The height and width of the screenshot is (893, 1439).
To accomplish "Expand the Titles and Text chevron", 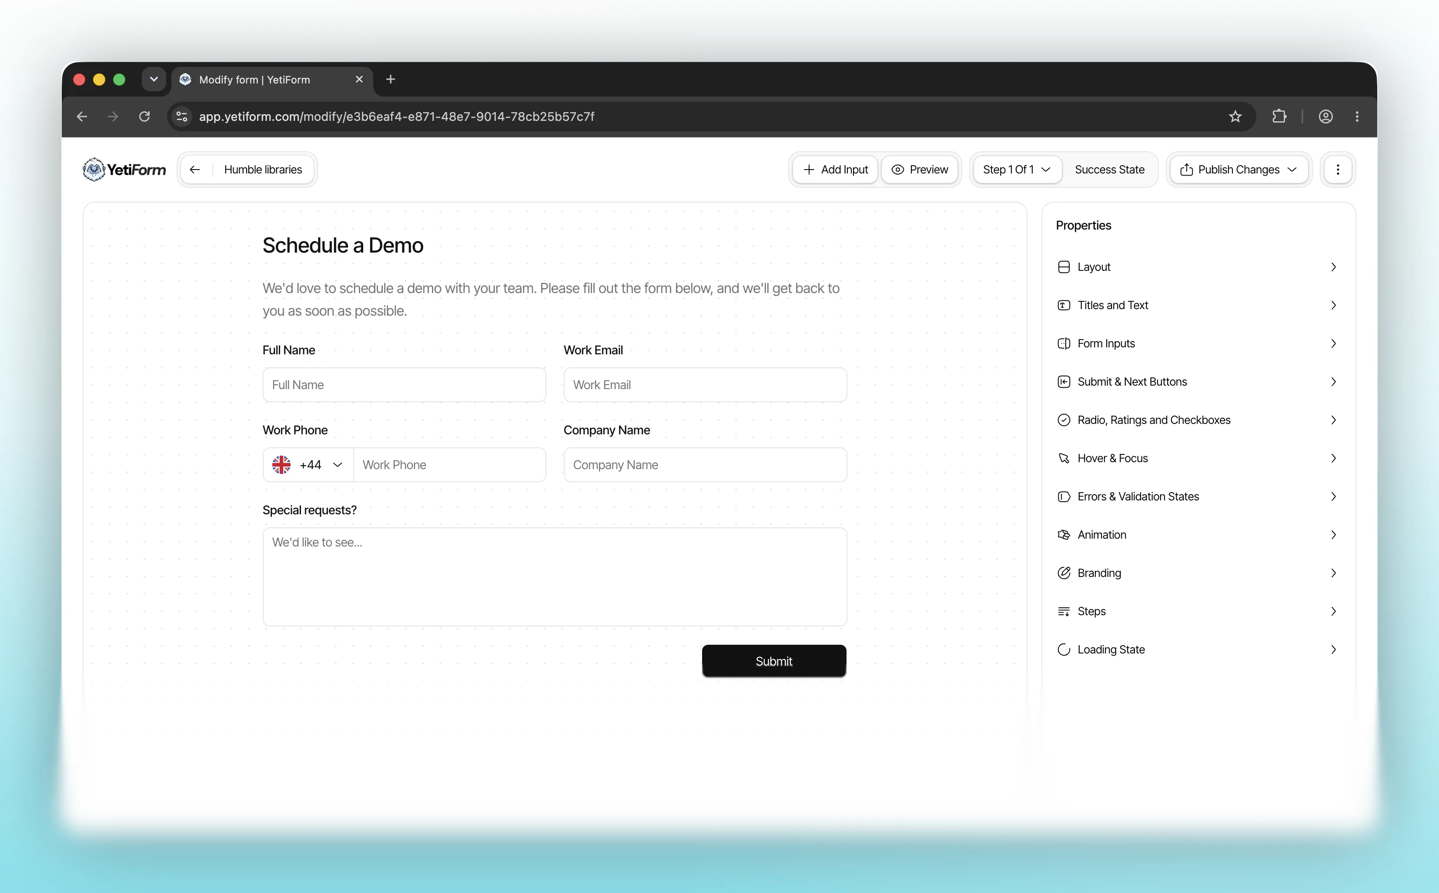I will coord(1333,305).
